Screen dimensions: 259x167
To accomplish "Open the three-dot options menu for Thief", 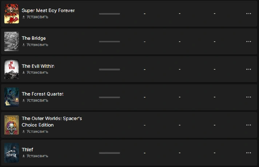I will [x=248, y=153].
